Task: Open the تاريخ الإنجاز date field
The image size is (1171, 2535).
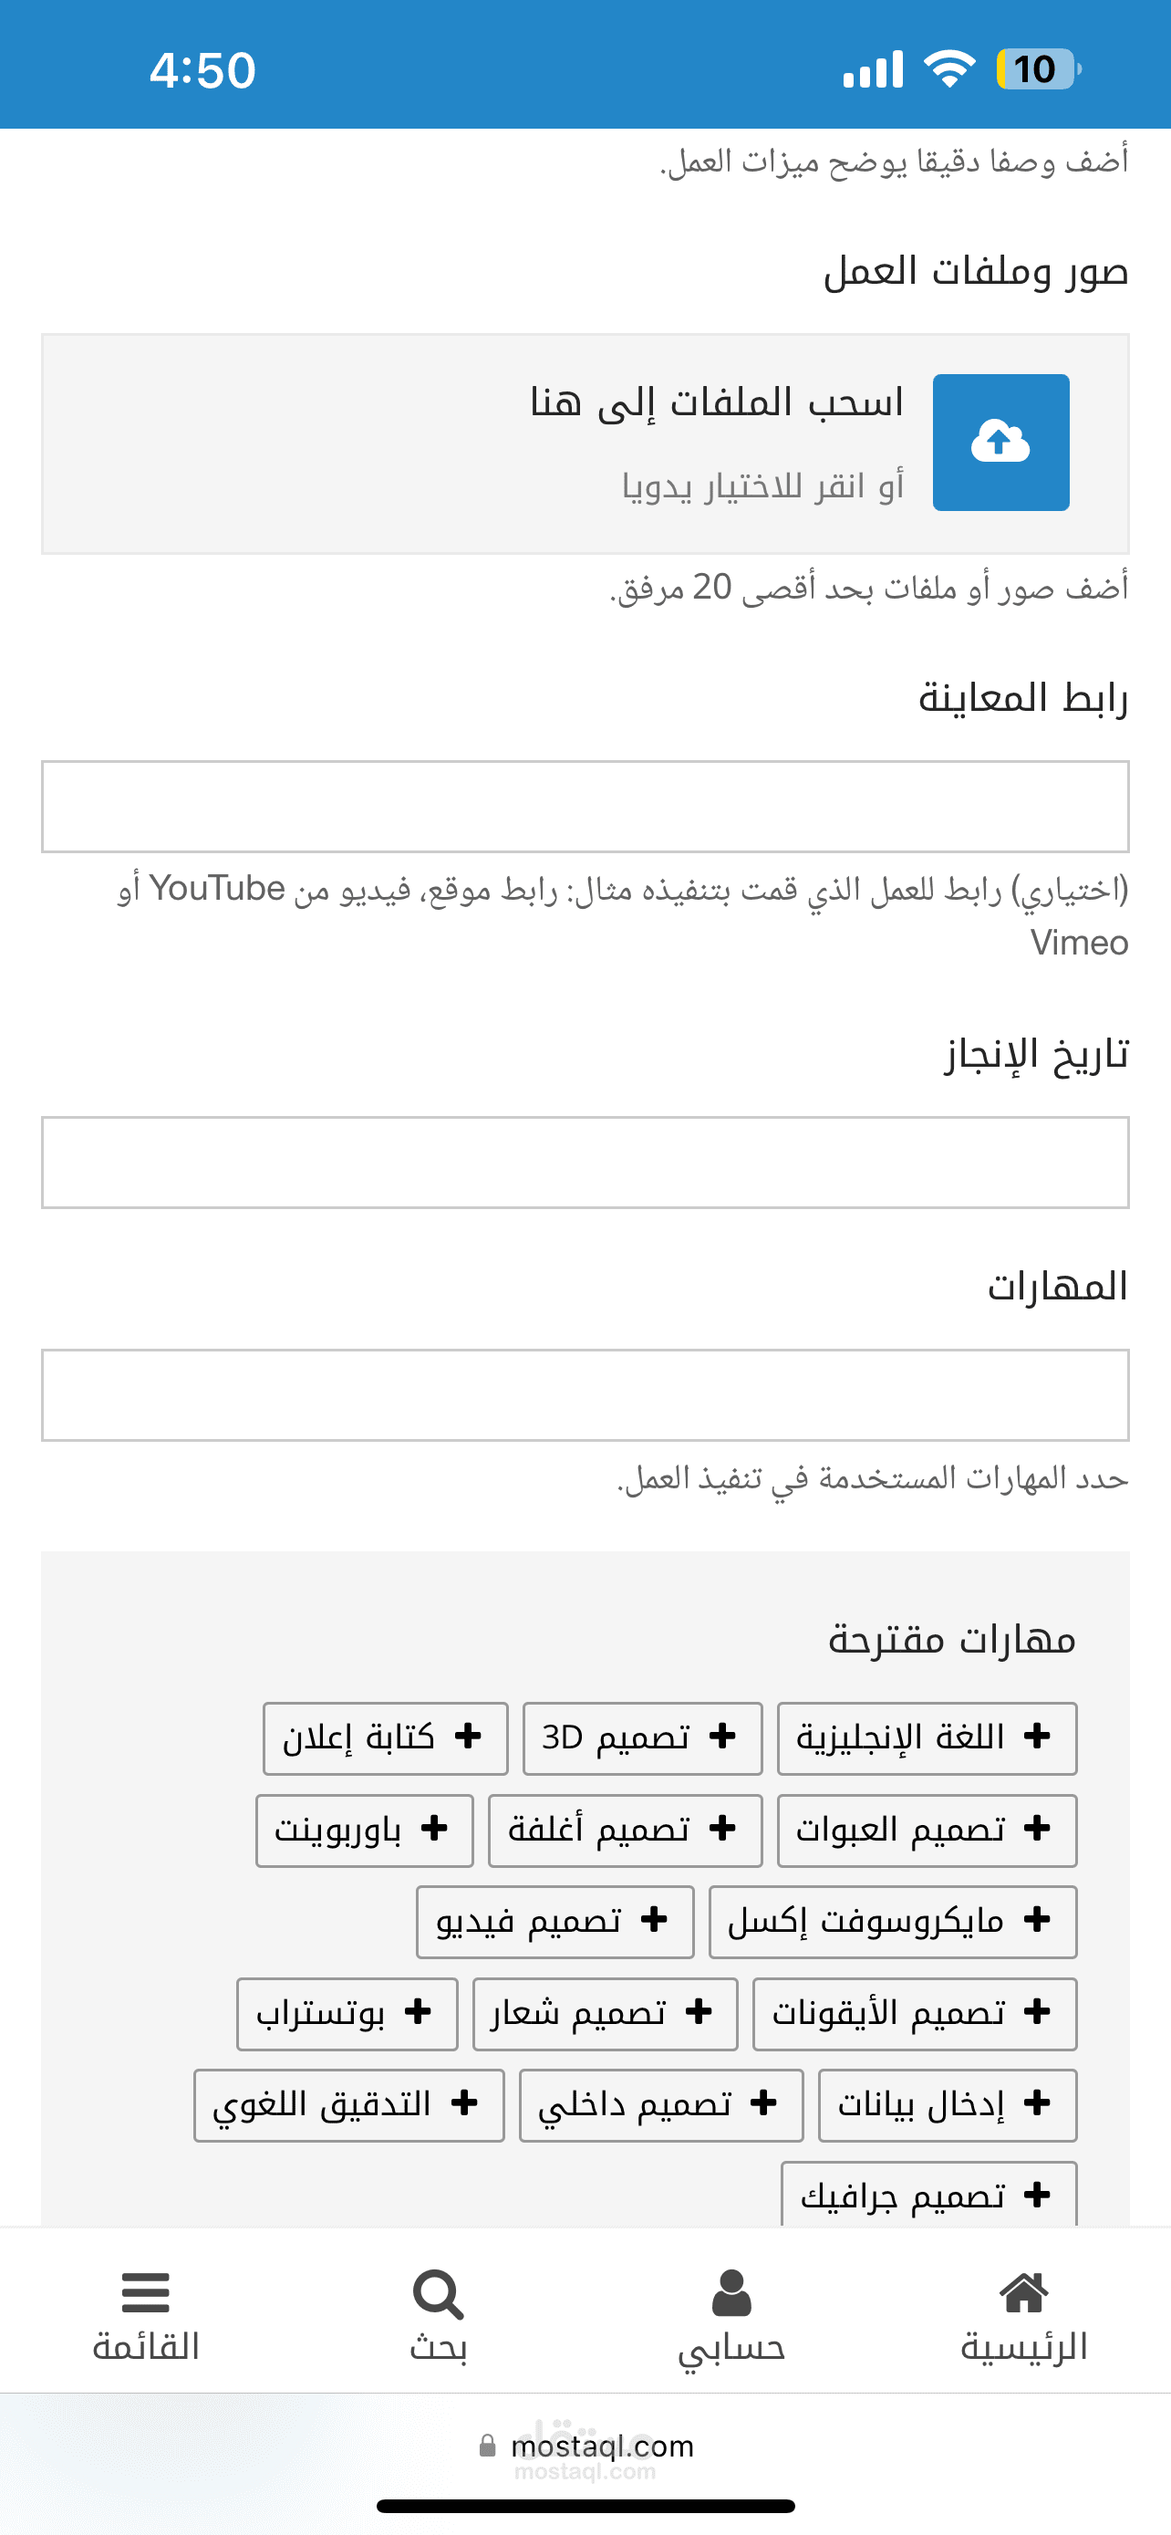Action: click(585, 1163)
